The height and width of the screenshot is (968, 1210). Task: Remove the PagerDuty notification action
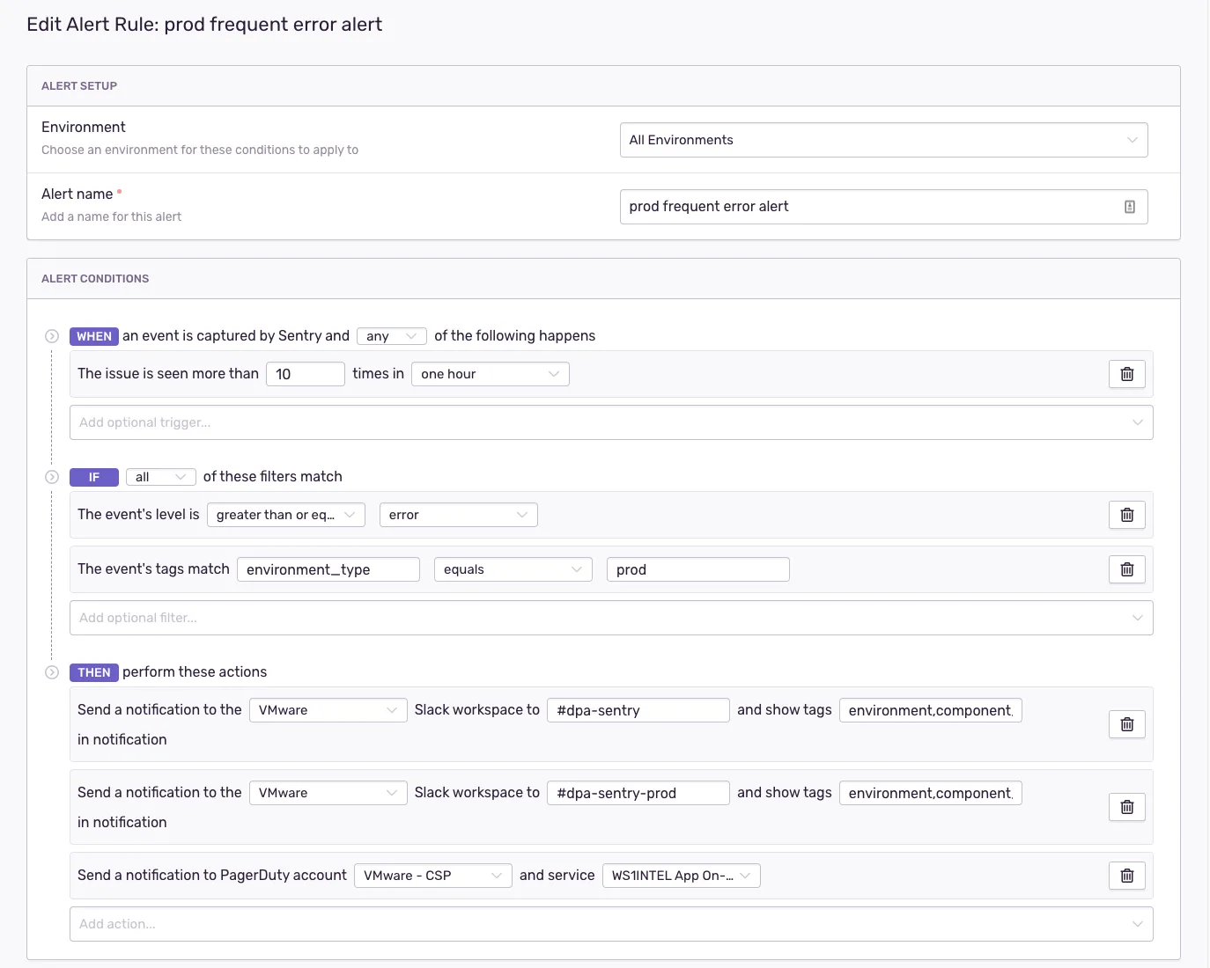pyautogui.click(x=1126, y=876)
